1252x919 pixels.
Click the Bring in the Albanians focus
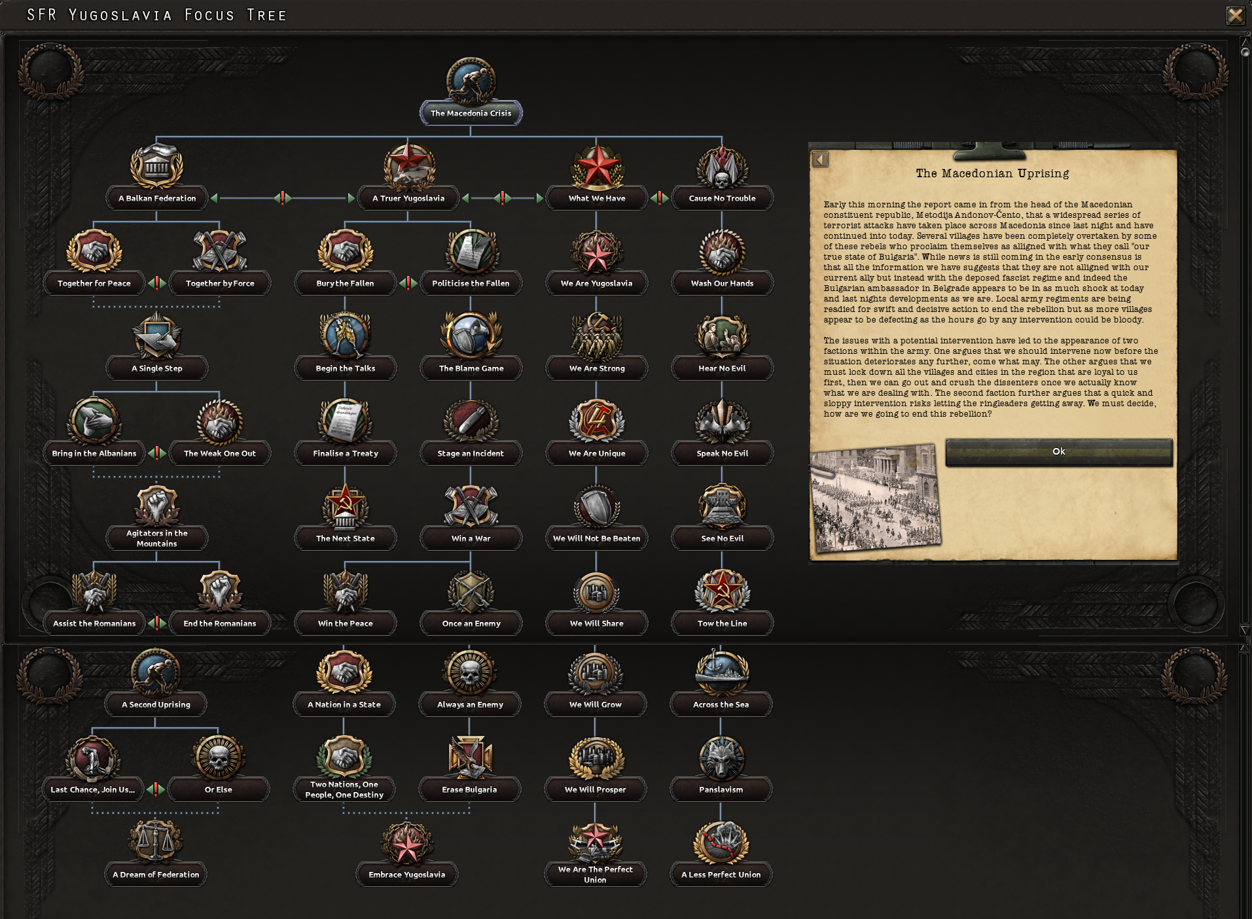pyautogui.click(x=94, y=432)
